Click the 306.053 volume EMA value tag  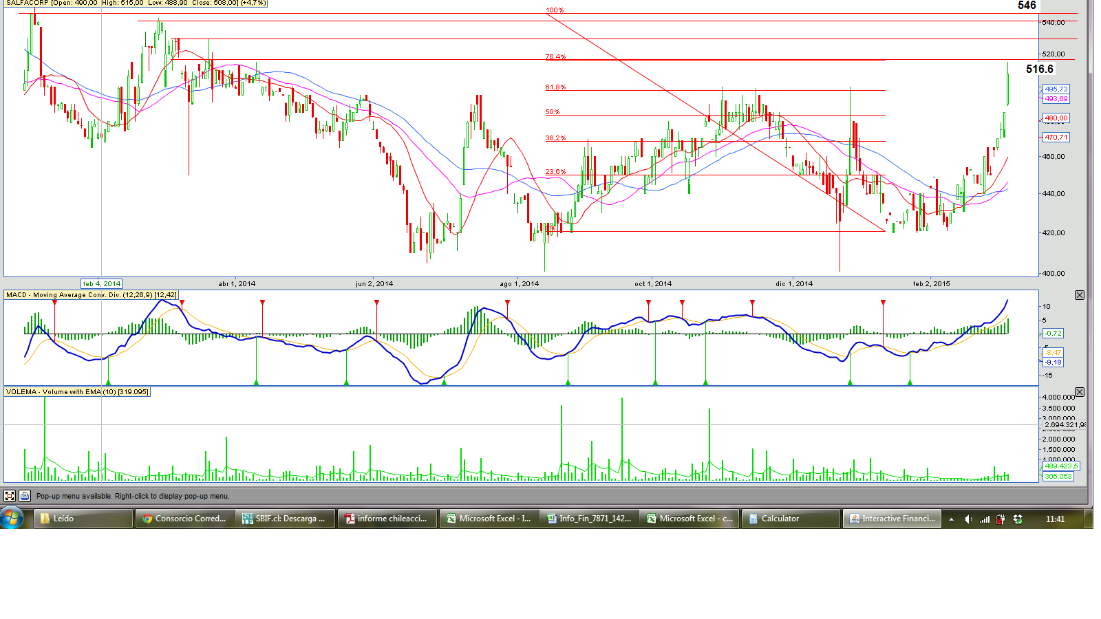point(1058,477)
